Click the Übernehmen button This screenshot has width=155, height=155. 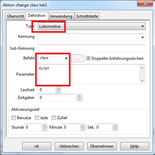(x=102, y=146)
